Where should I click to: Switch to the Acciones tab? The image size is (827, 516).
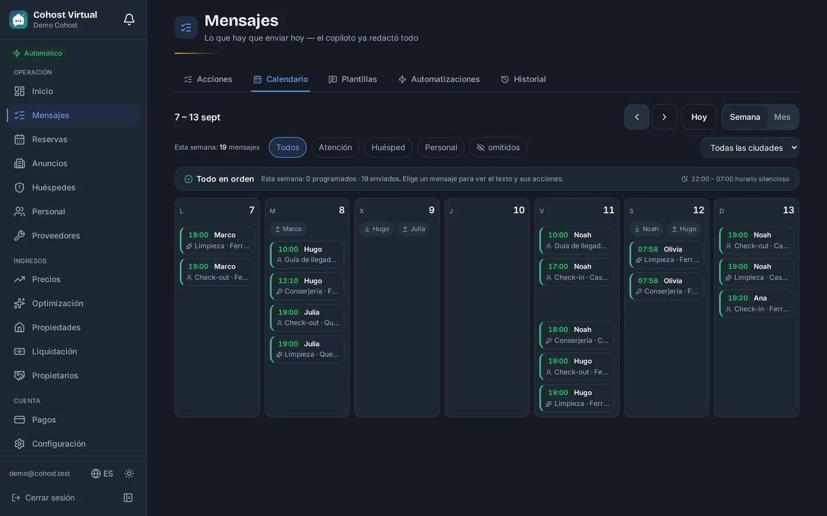(208, 79)
